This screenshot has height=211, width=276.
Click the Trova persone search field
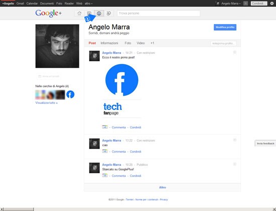pos(159,13)
